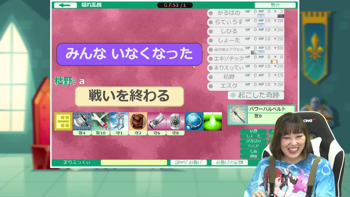Click the 戦いを終わる end battle button
The image size is (350, 197).
click(129, 96)
